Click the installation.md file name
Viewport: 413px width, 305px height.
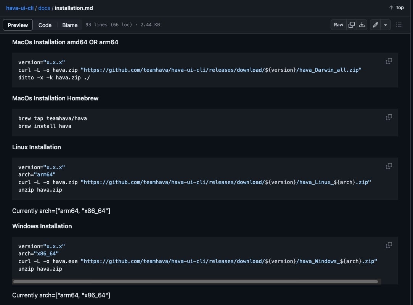click(74, 8)
